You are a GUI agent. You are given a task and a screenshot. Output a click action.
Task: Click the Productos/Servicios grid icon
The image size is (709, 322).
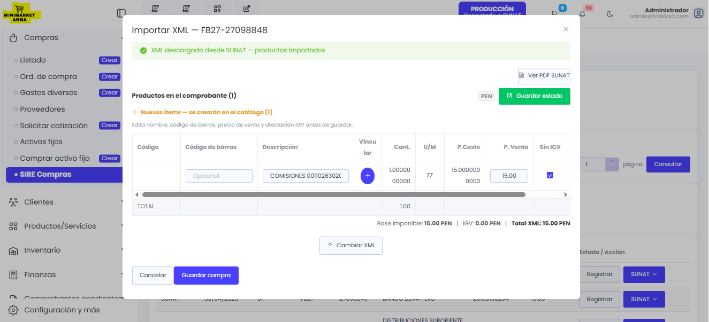point(13,226)
